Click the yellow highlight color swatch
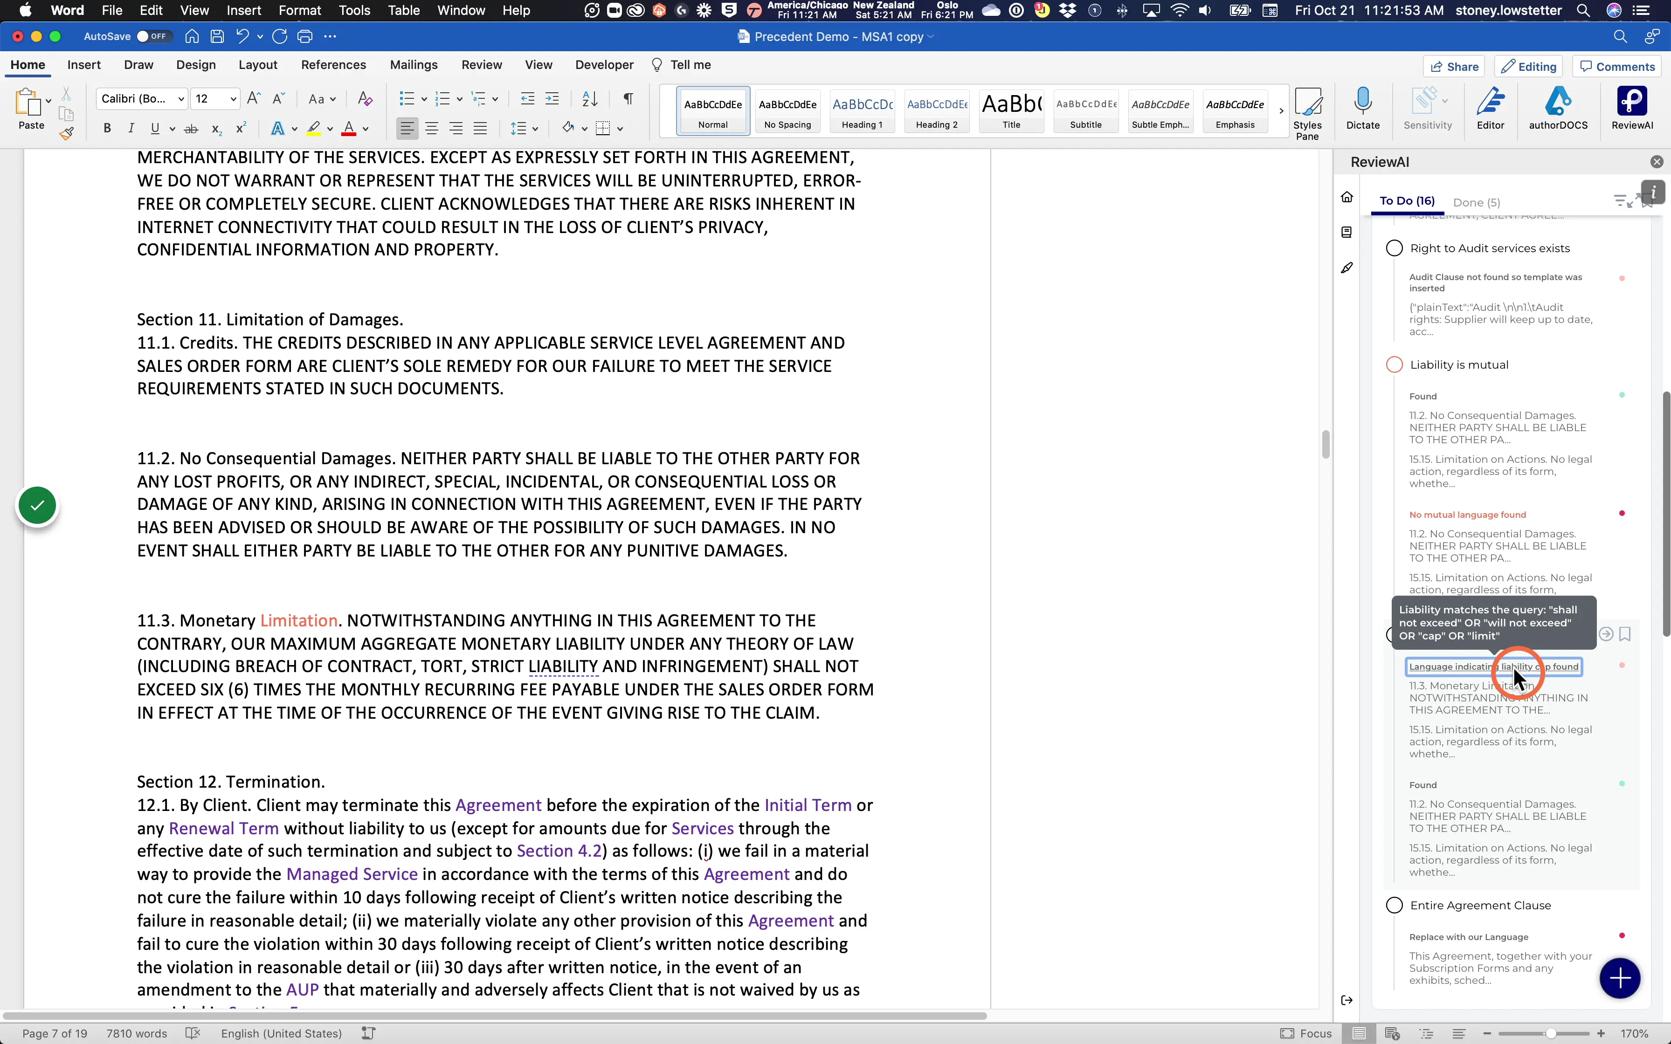The width and height of the screenshot is (1671, 1044). pos(313,129)
